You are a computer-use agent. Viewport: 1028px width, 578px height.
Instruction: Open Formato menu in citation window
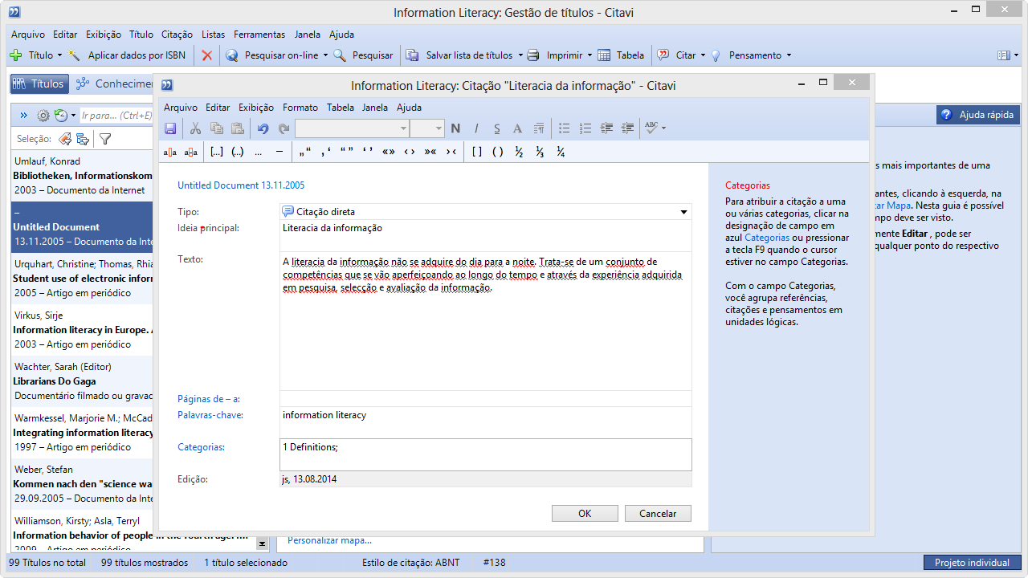click(300, 107)
